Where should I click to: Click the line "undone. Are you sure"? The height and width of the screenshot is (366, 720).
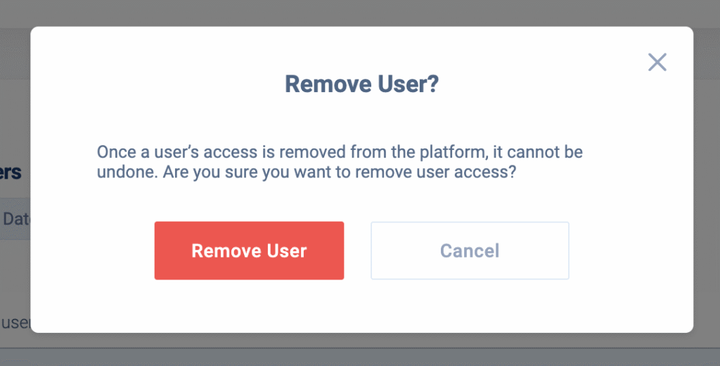point(307,172)
